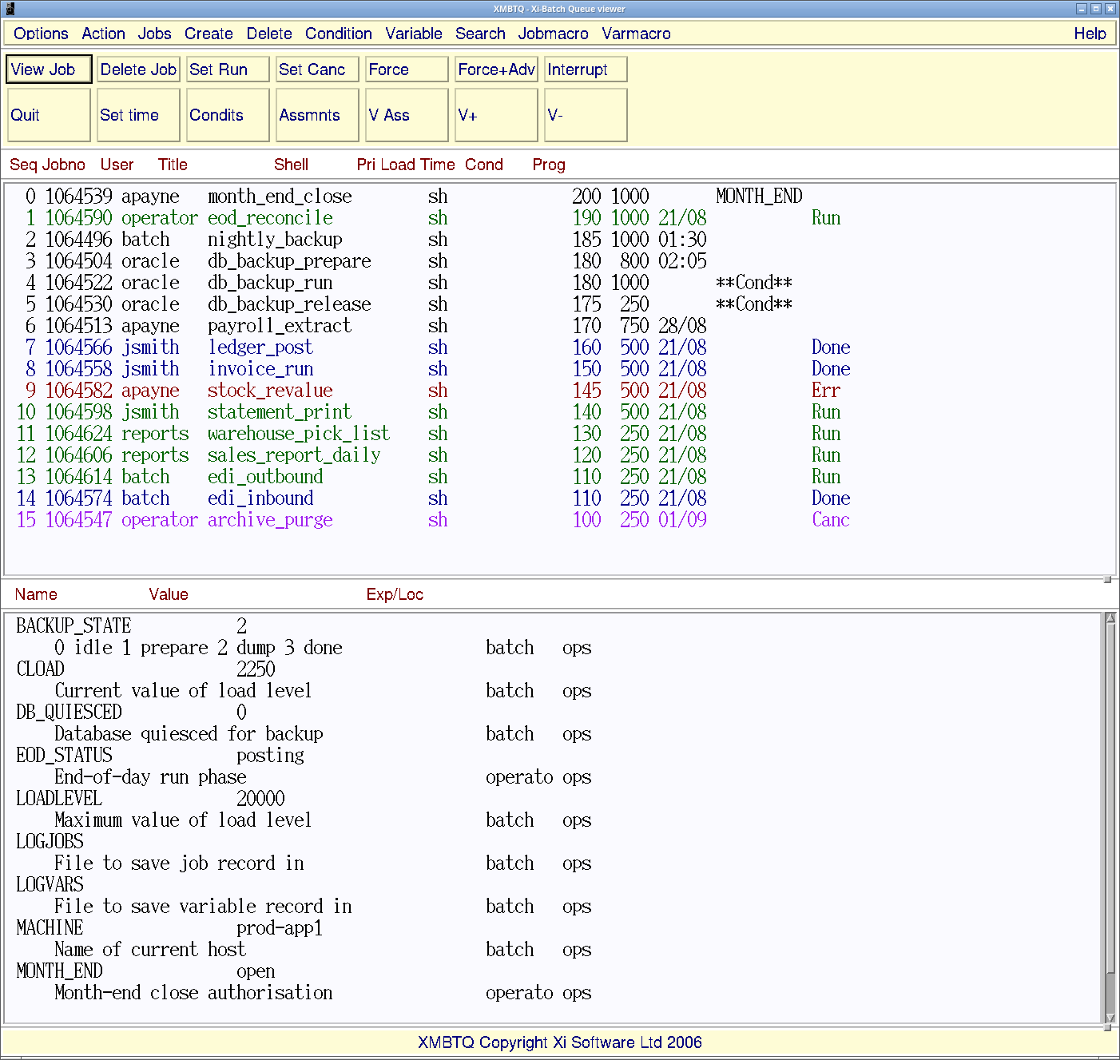1120x1060 pixels.
Task: Select the edi_outbound job
Action: coord(559,477)
